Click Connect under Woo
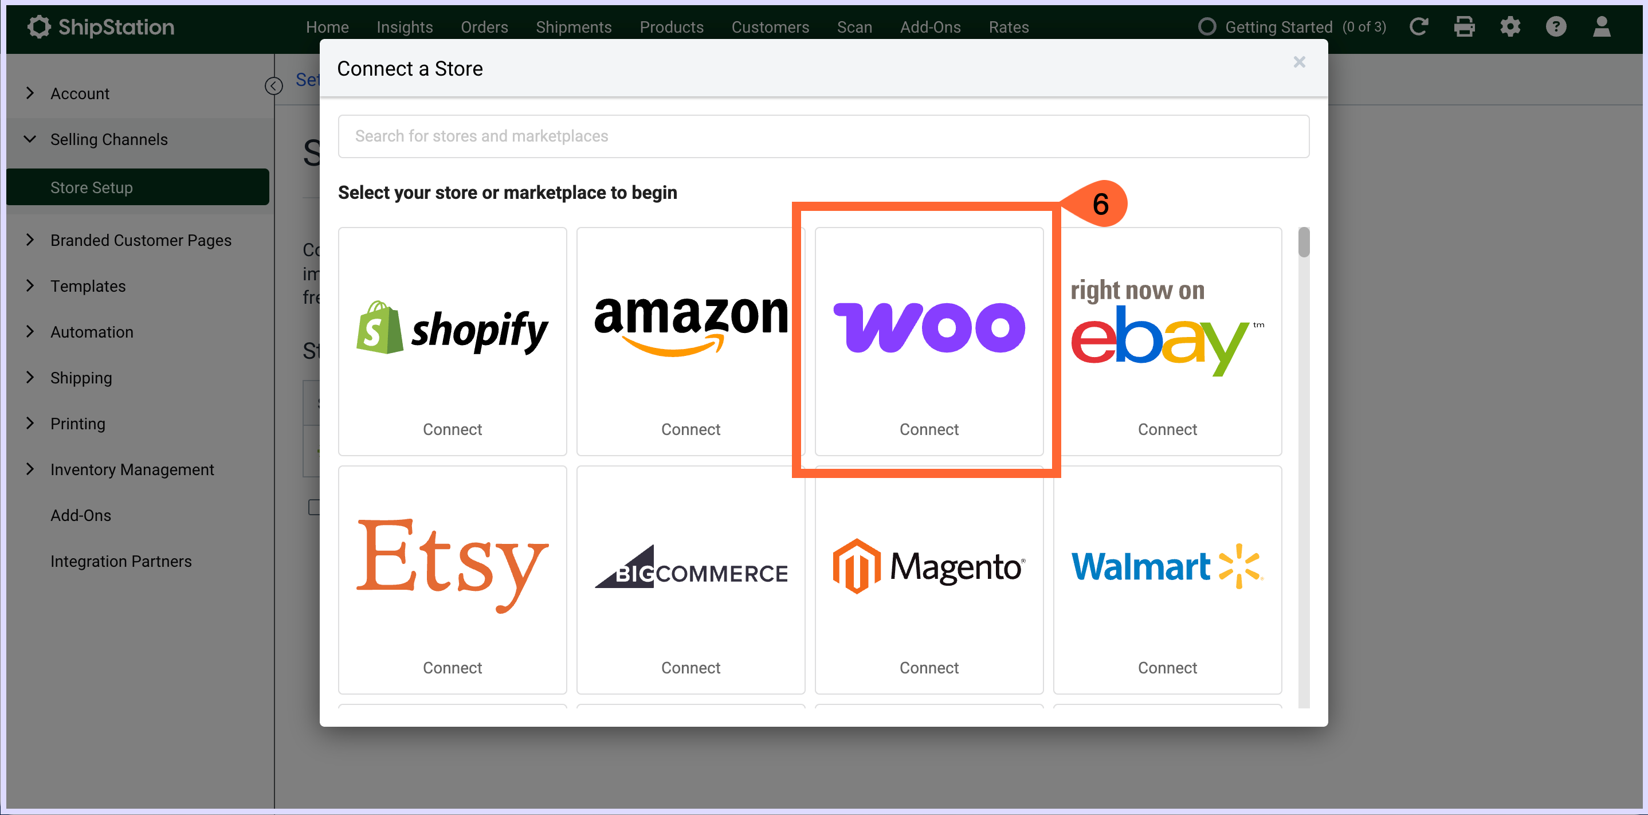 pyautogui.click(x=929, y=429)
